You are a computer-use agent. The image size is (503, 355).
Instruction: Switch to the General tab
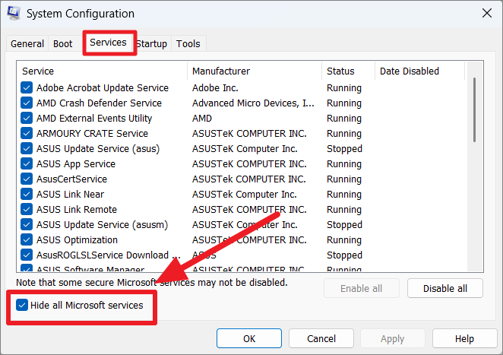27,43
